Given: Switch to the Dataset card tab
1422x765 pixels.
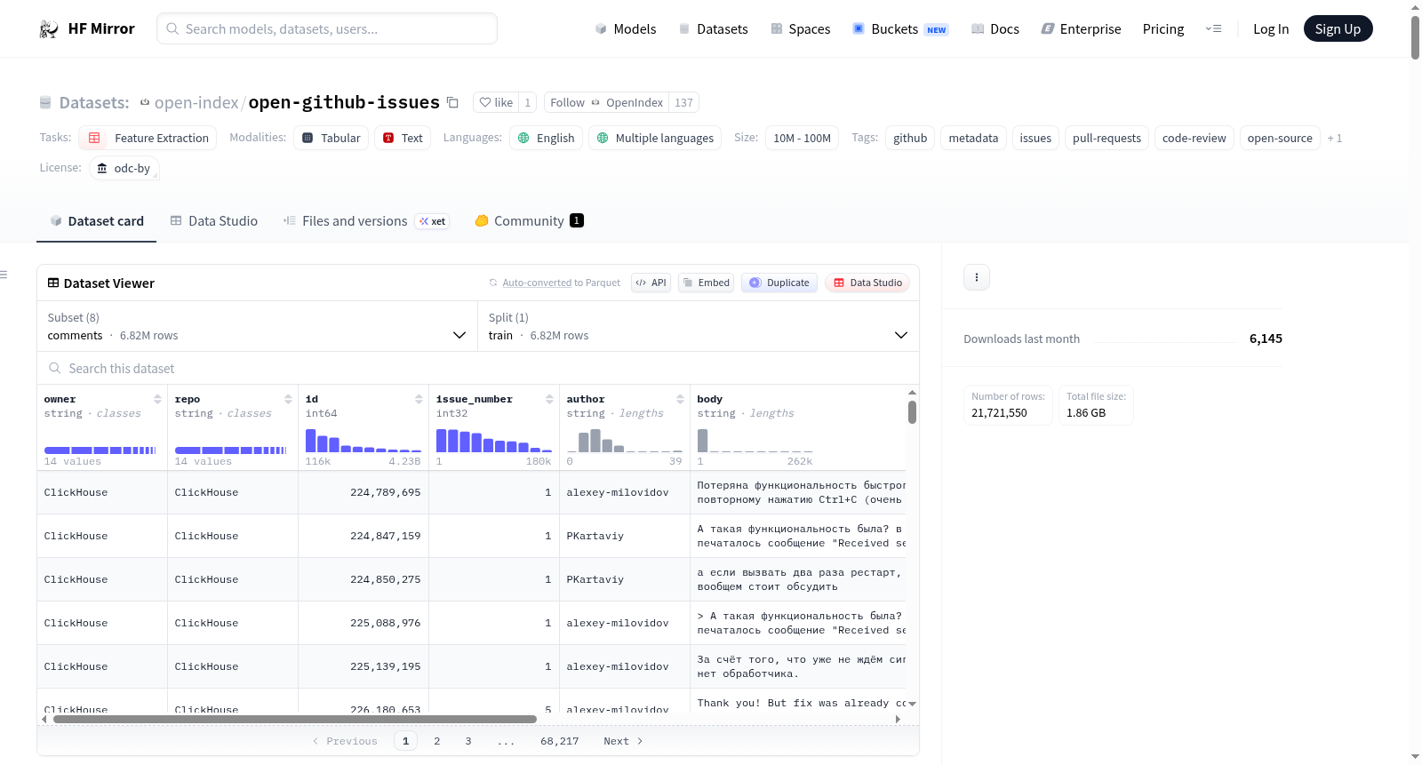Looking at the screenshot, I should [x=97, y=221].
